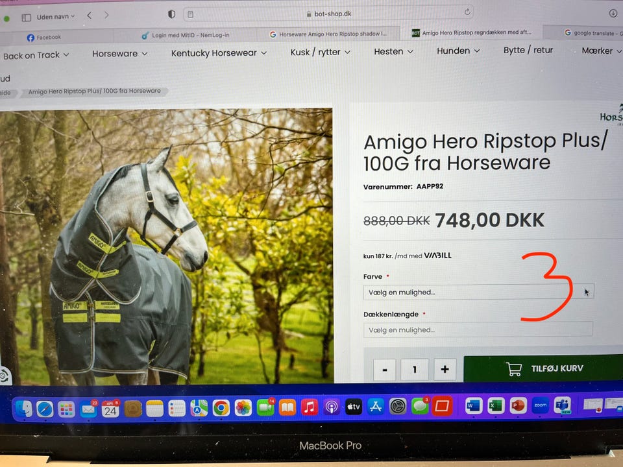Image resolution: width=623 pixels, height=467 pixels.
Task: Open Reminders app in the Dock
Action: tap(177, 408)
